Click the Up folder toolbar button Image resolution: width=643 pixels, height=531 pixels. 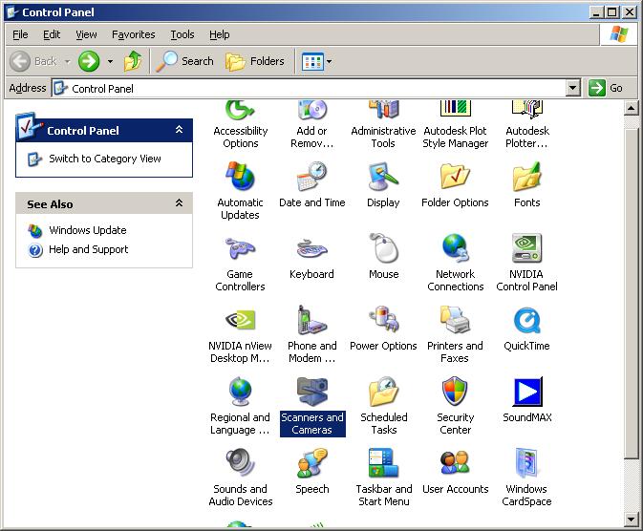click(x=133, y=61)
